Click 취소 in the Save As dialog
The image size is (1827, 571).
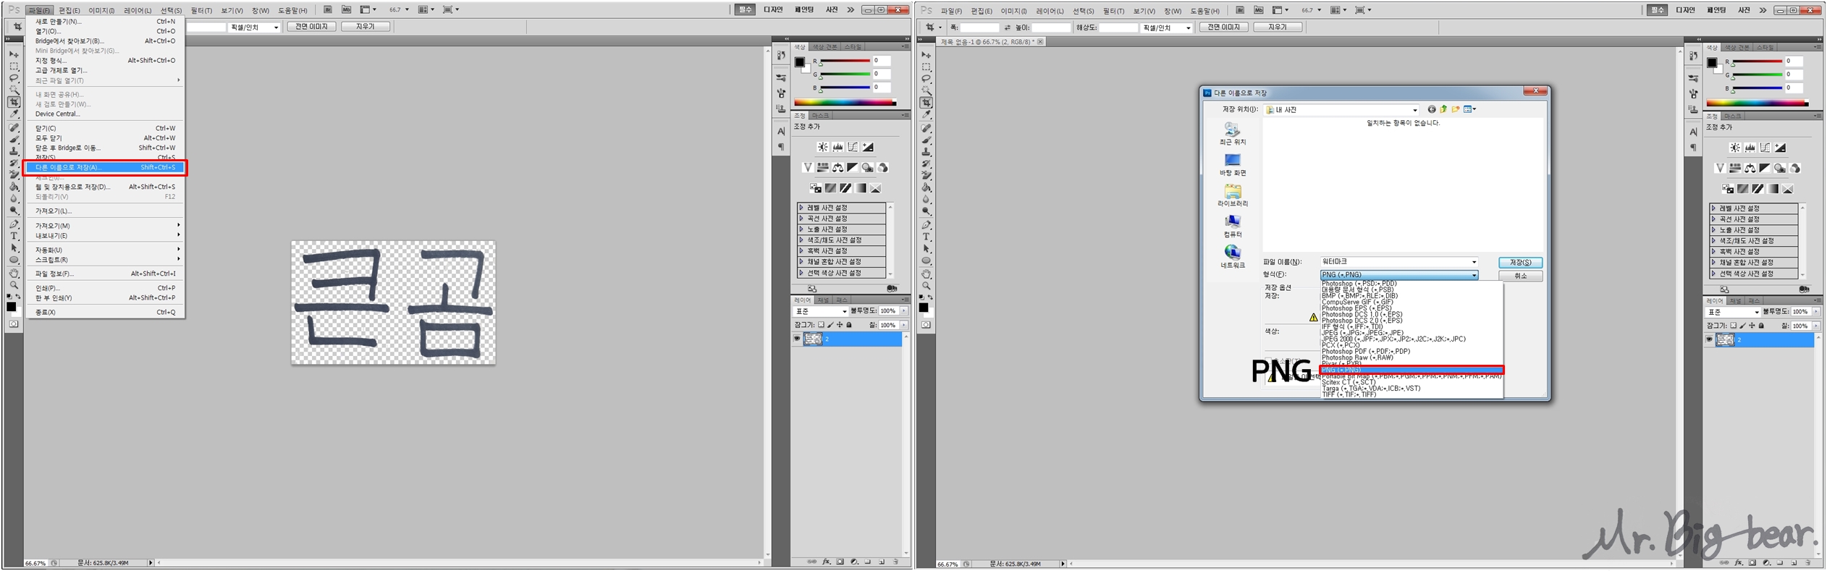(x=1520, y=276)
